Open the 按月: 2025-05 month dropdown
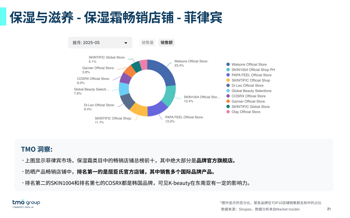The width and height of the screenshot is (350, 218). click(x=100, y=43)
